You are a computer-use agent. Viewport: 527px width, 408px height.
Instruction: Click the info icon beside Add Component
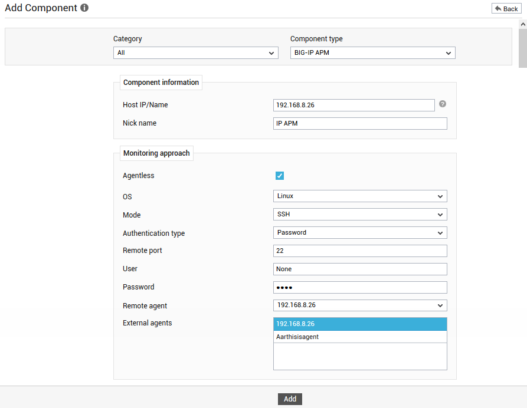(x=84, y=8)
